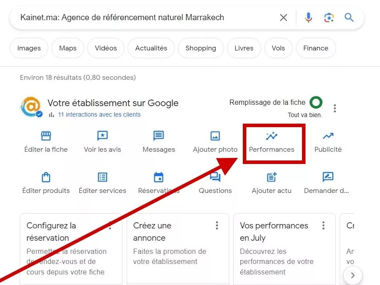Click the Remplissage de la fiche green ring
380x285 pixels.
[316, 102]
